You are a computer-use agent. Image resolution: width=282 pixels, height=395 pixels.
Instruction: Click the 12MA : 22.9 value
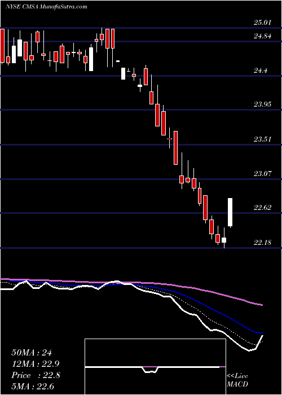36,364
